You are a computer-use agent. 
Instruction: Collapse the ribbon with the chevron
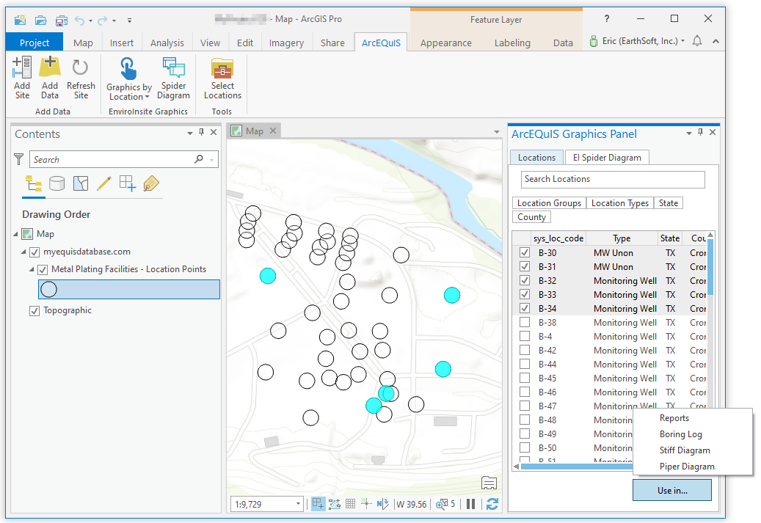coord(716,41)
